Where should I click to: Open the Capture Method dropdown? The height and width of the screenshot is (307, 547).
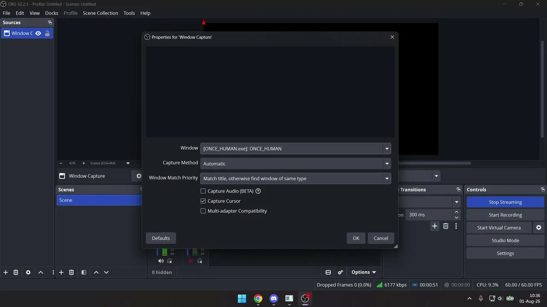pos(295,163)
